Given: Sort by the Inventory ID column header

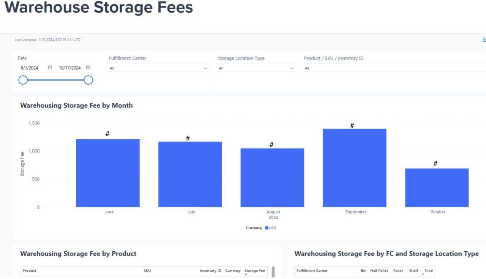Looking at the screenshot, I should tap(210, 271).
